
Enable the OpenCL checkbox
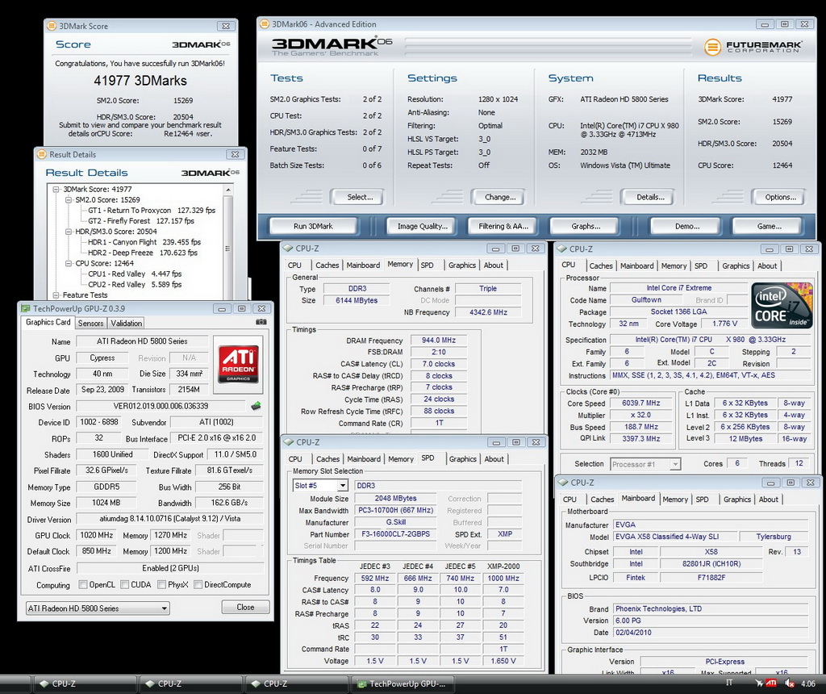[x=83, y=584]
